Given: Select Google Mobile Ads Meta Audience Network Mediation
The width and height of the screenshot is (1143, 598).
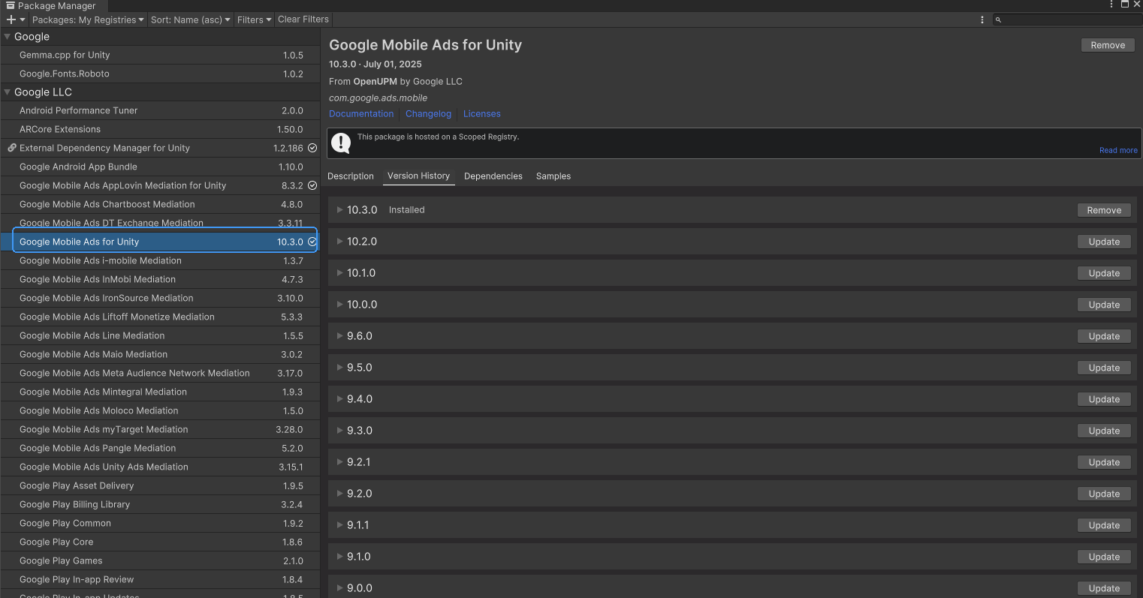Looking at the screenshot, I should [160, 373].
